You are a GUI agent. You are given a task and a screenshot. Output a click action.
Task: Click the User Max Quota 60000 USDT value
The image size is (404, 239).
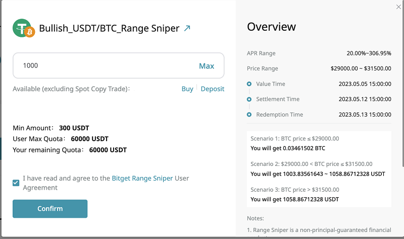click(90, 139)
